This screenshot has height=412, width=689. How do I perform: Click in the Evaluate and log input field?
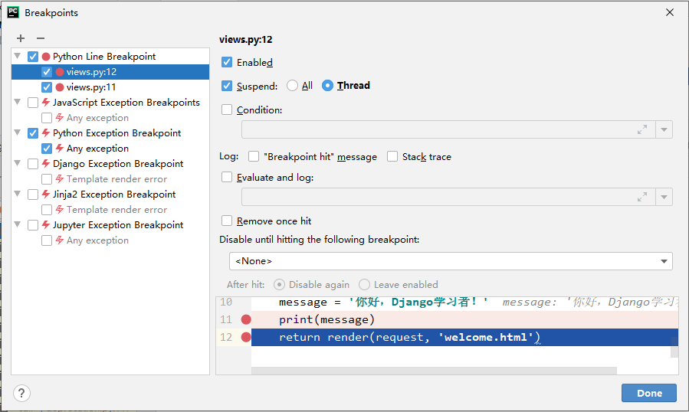(448, 197)
